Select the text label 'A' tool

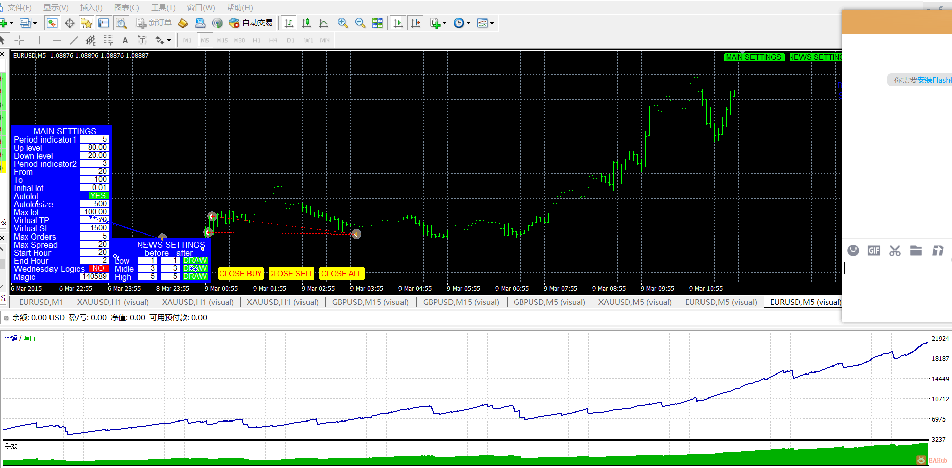(x=125, y=40)
